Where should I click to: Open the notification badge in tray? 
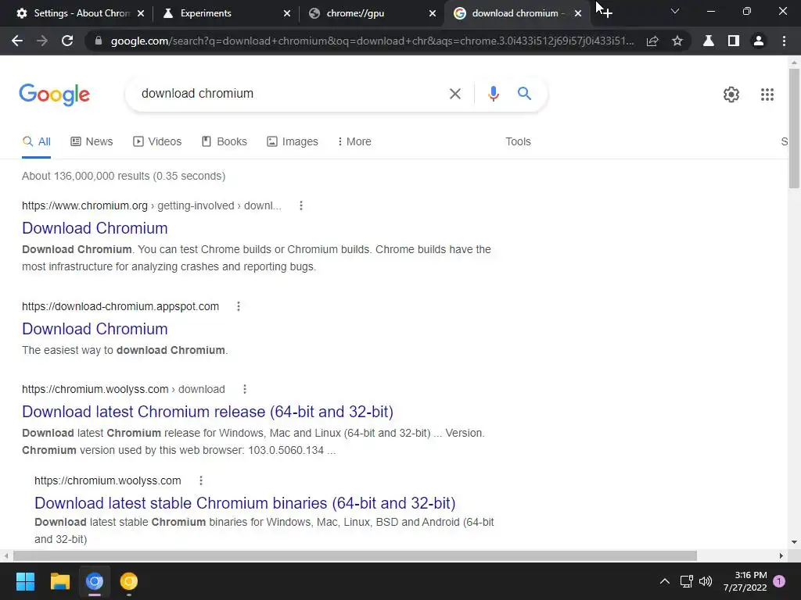pyautogui.click(x=779, y=581)
